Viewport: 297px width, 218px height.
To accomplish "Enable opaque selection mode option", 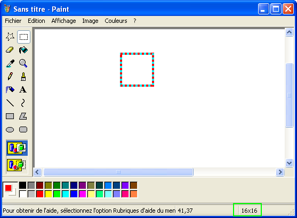I will 17,148.
